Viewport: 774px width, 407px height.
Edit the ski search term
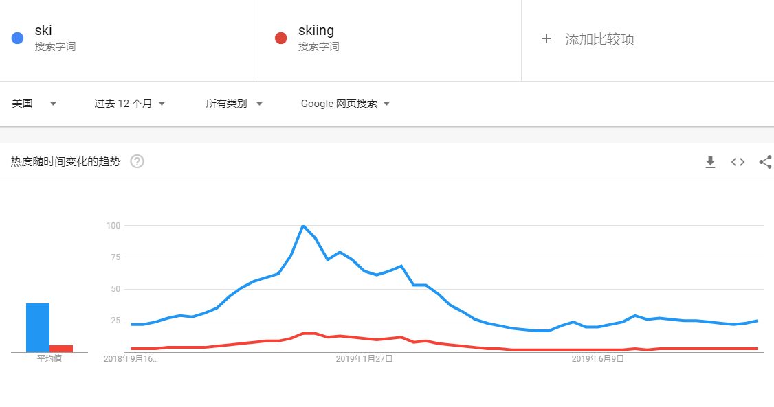[43, 31]
